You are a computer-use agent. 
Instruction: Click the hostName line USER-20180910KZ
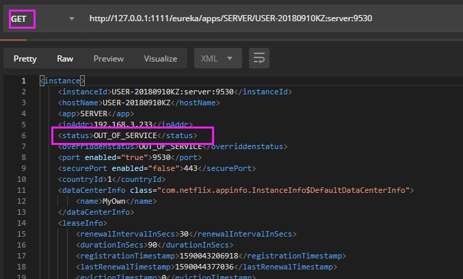coord(139,103)
